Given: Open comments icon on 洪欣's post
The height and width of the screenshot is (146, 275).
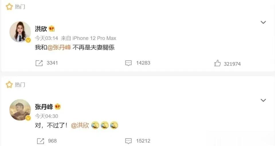Looking at the screenshot, I should [x=128, y=63].
